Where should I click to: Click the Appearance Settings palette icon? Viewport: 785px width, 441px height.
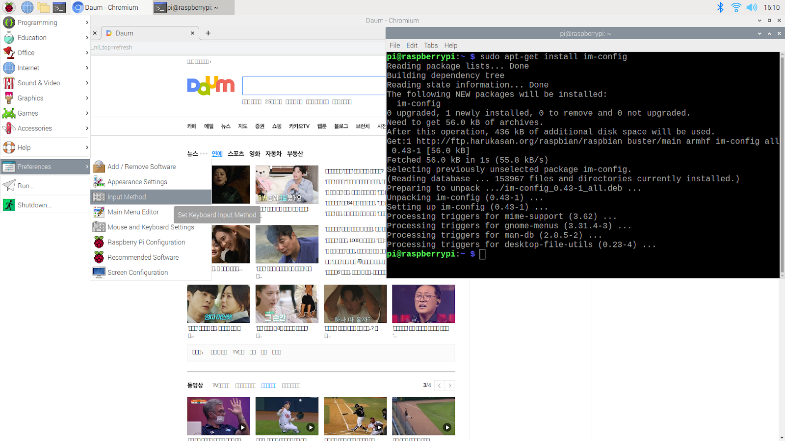coord(99,182)
